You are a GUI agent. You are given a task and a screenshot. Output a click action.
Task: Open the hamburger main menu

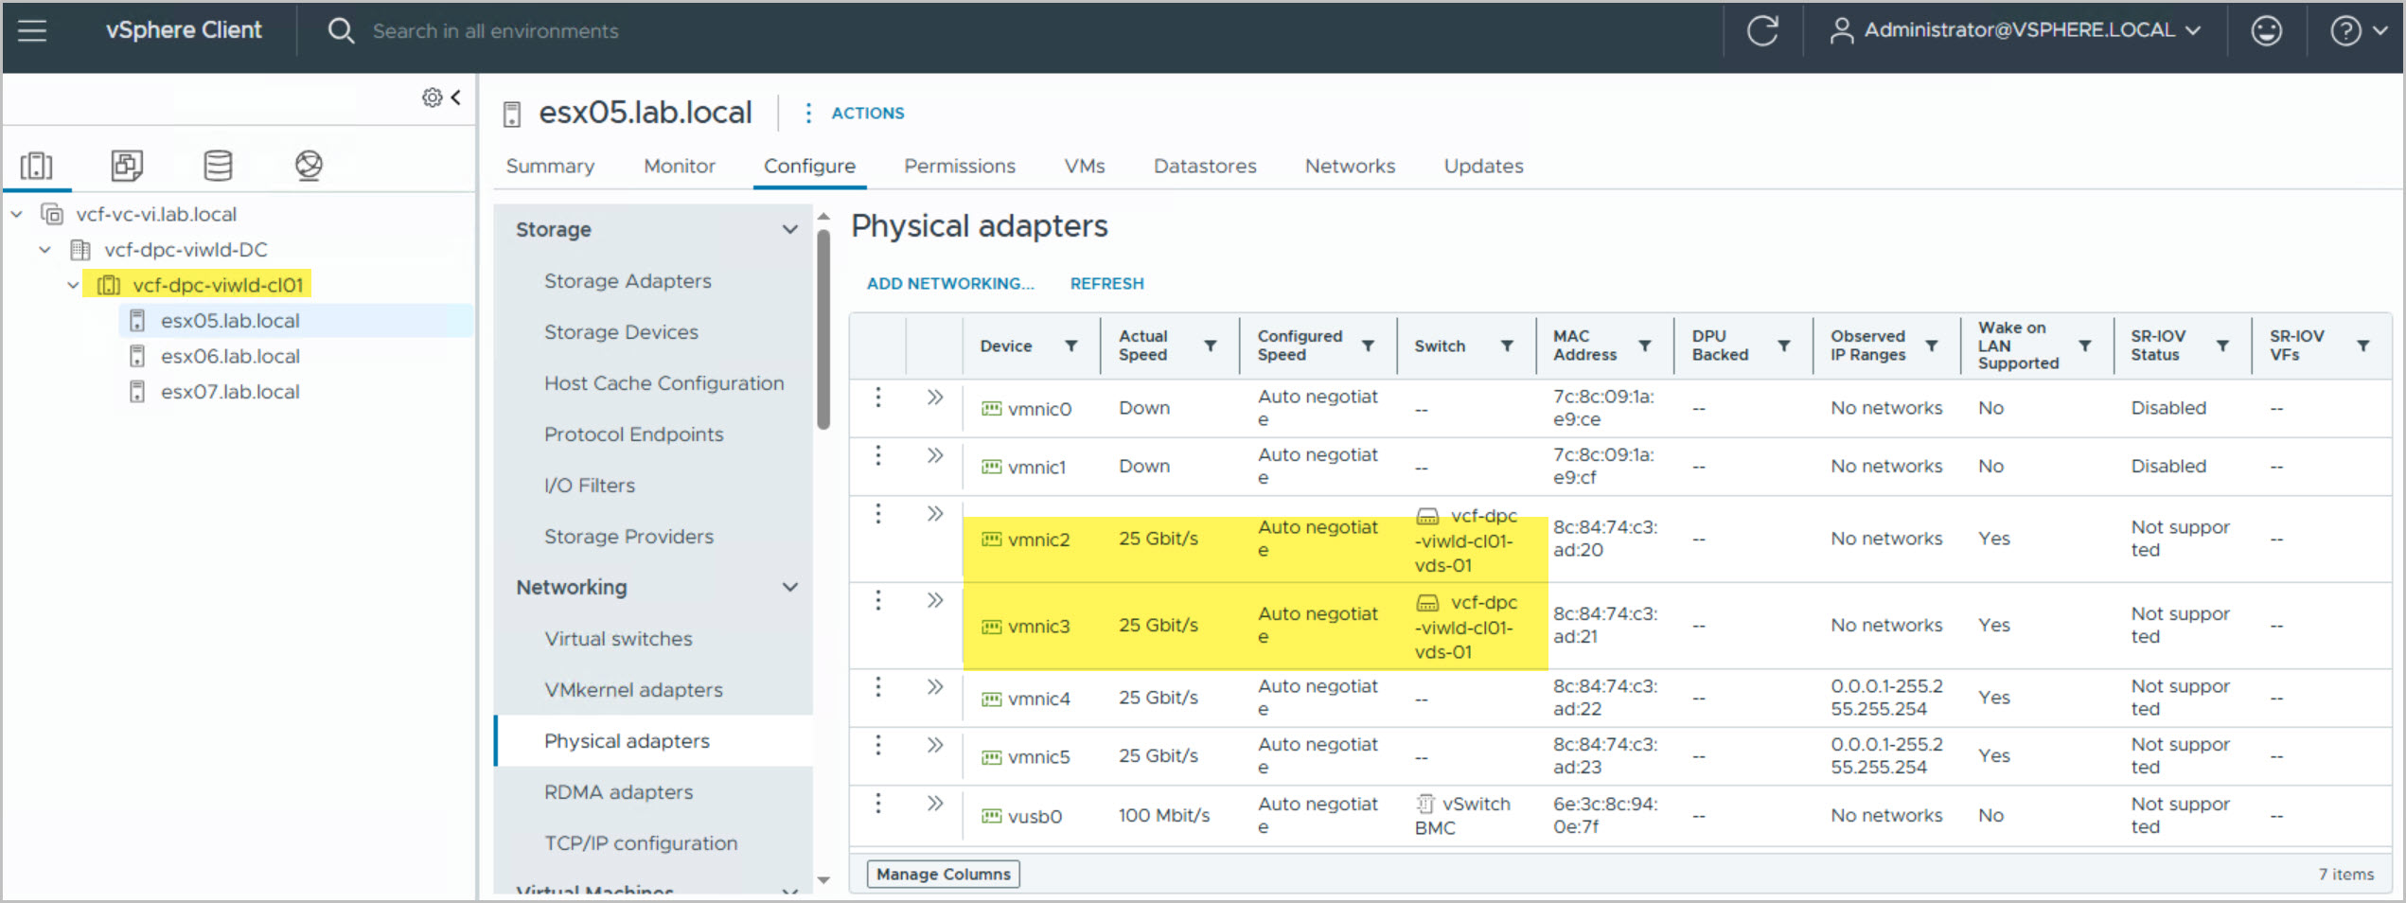tap(32, 31)
